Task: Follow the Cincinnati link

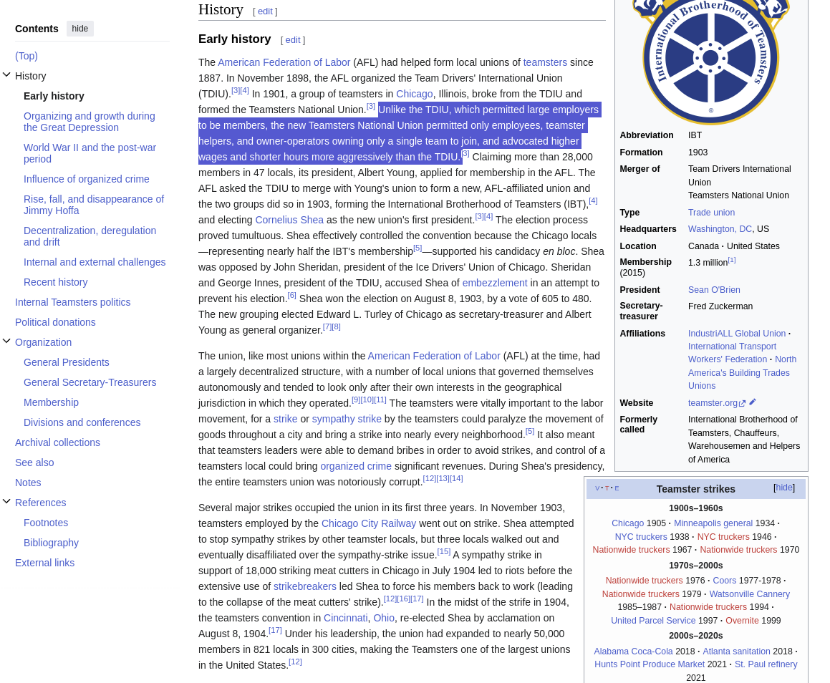Action: [346, 619]
